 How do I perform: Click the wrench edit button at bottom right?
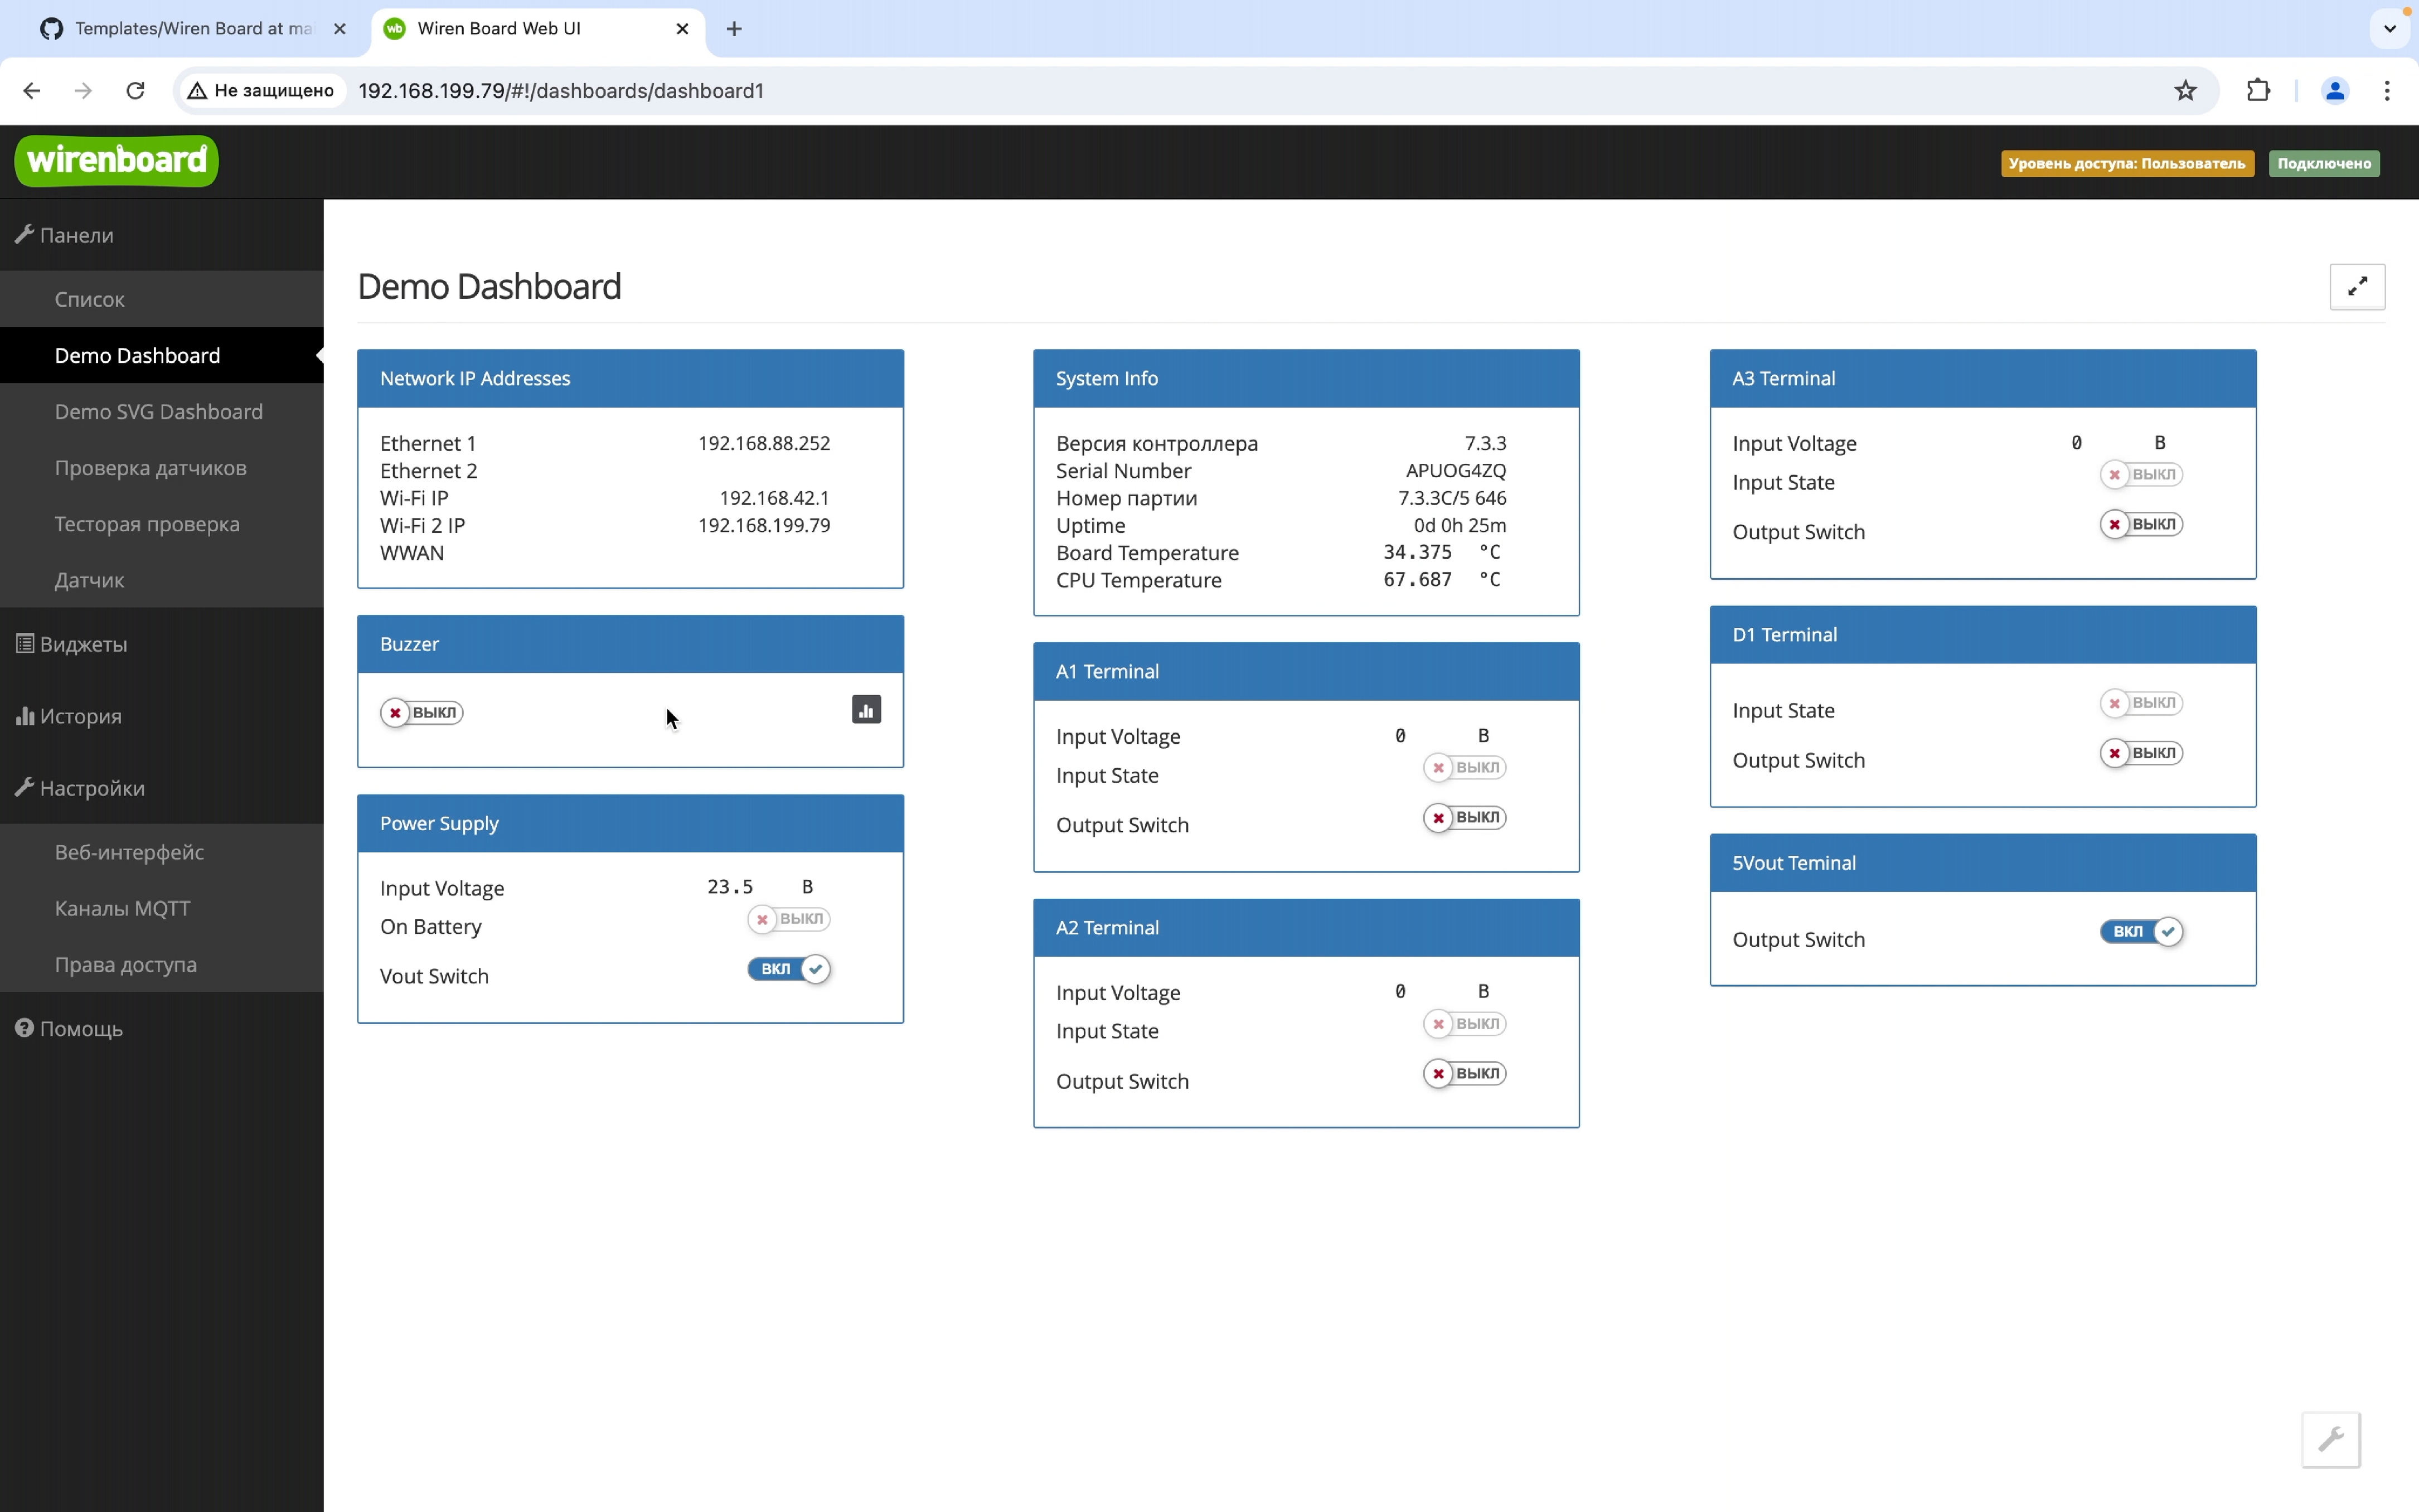coord(2330,1439)
